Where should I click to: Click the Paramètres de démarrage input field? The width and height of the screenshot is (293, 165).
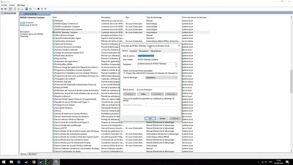(162, 105)
